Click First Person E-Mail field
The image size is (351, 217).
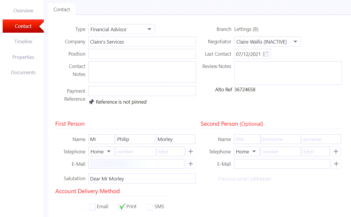click(x=136, y=164)
